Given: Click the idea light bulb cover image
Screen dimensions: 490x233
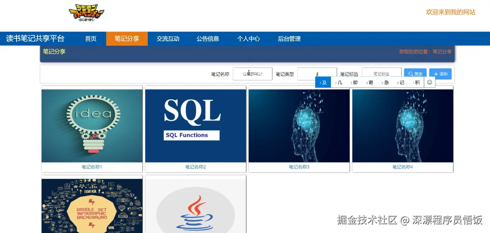Looking at the screenshot, I should click(x=92, y=125).
